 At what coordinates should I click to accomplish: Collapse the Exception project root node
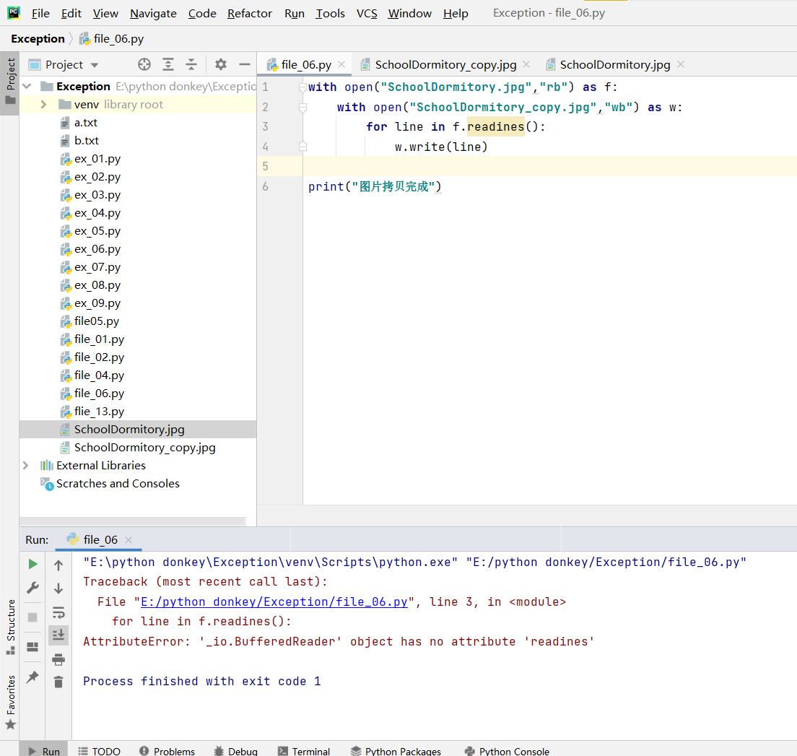[x=27, y=87]
